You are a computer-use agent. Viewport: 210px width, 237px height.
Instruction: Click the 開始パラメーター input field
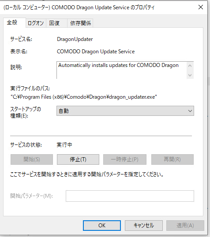(x=130, y=196)
